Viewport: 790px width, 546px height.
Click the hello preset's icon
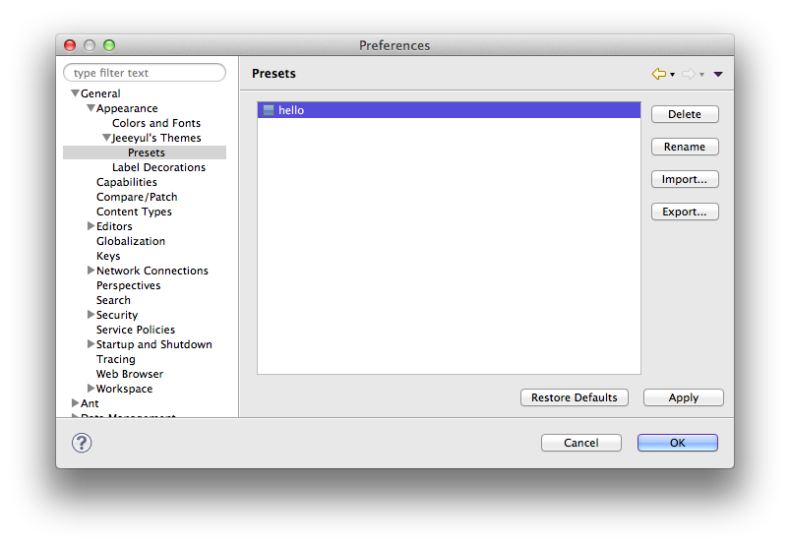click(269, 110)
